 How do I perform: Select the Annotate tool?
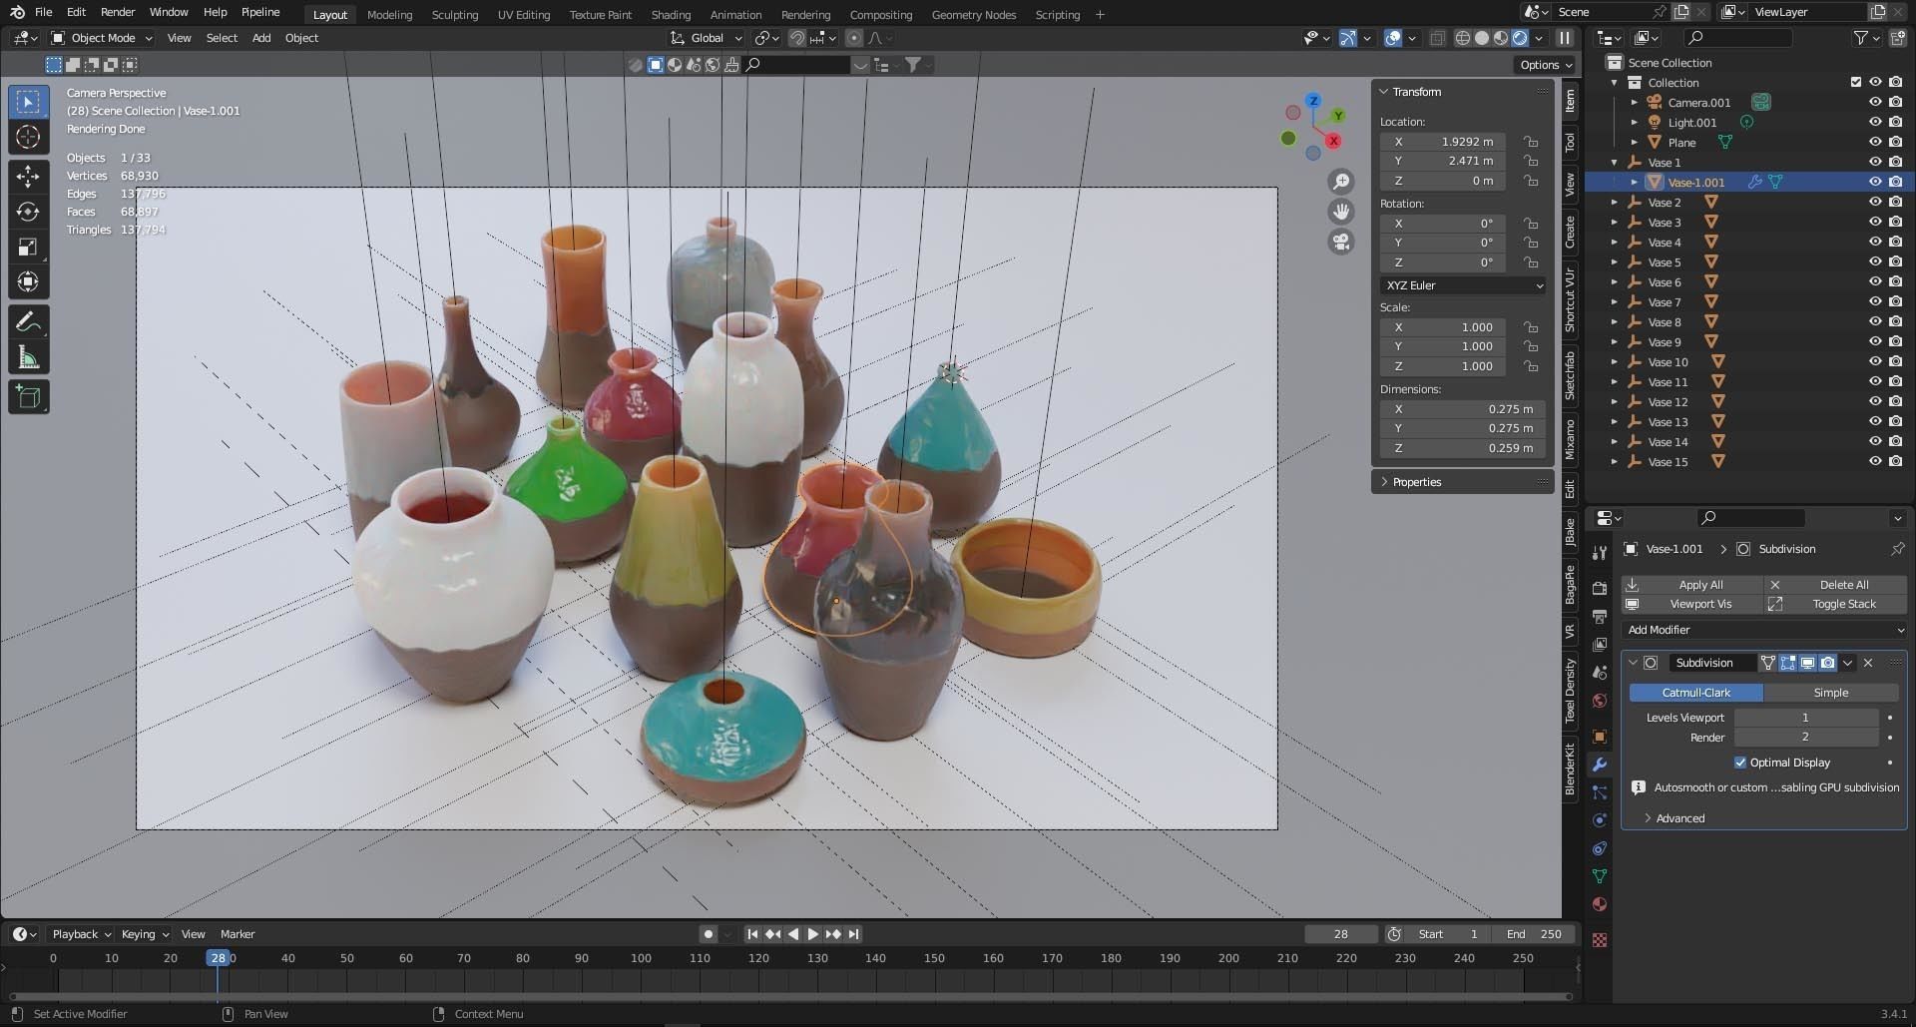28,321
